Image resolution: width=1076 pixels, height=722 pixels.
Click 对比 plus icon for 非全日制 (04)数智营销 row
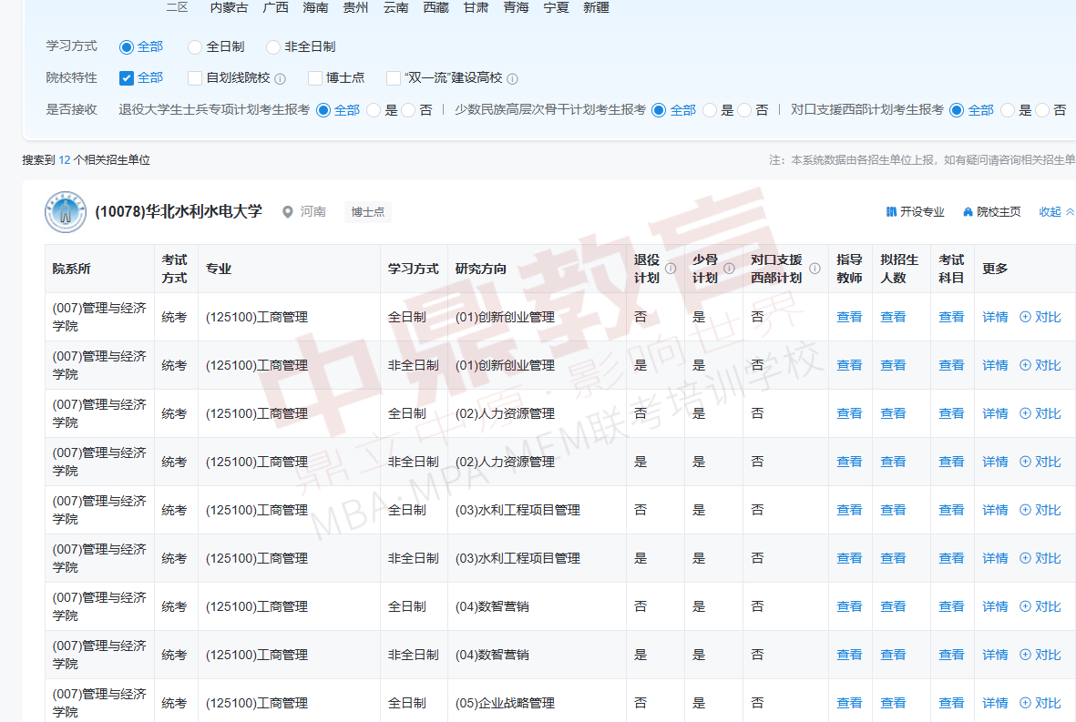coord(1025,655)
